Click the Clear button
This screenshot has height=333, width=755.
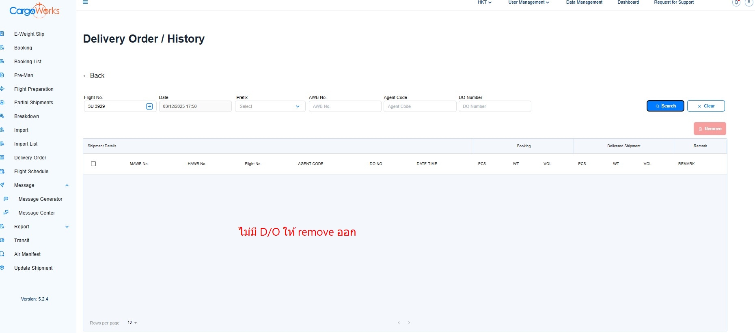point(705,106)
